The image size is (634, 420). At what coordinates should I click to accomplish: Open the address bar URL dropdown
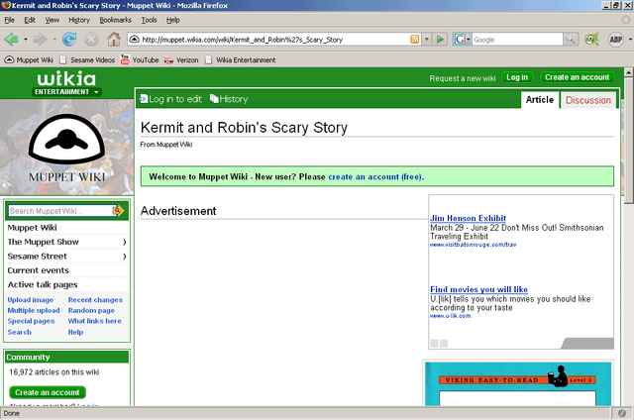(x=426, y=40)
